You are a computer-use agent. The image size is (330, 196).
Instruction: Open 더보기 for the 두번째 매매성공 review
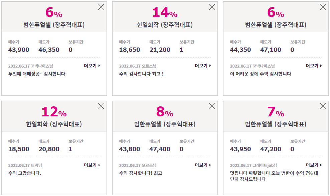92,66
